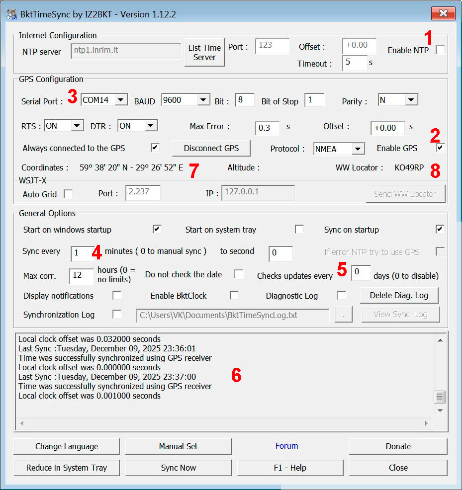
Task: Toggle Start on windows startup checkbox
Action: [x=157, y=229]
